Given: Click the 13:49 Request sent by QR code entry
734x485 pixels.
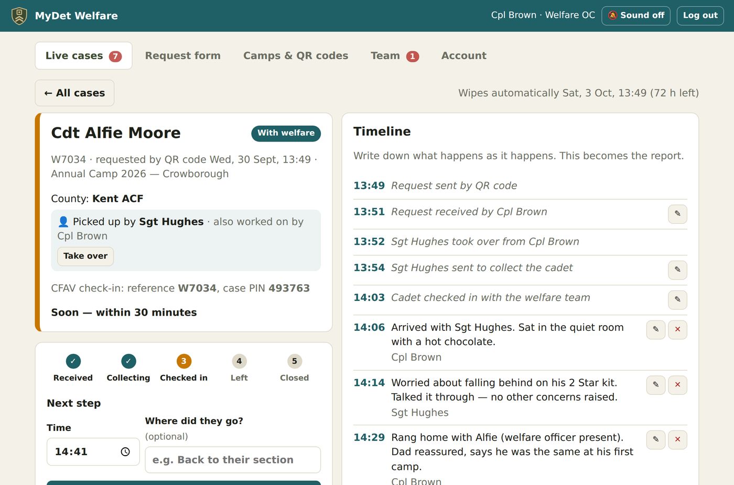Looking at the screenshot, I should pos(520,186).
